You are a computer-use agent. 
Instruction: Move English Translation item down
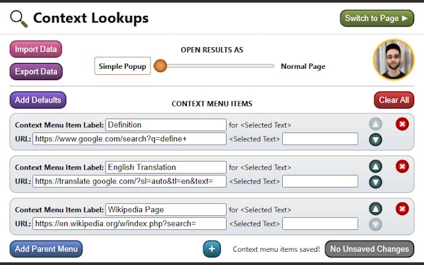tap(376, 182)
